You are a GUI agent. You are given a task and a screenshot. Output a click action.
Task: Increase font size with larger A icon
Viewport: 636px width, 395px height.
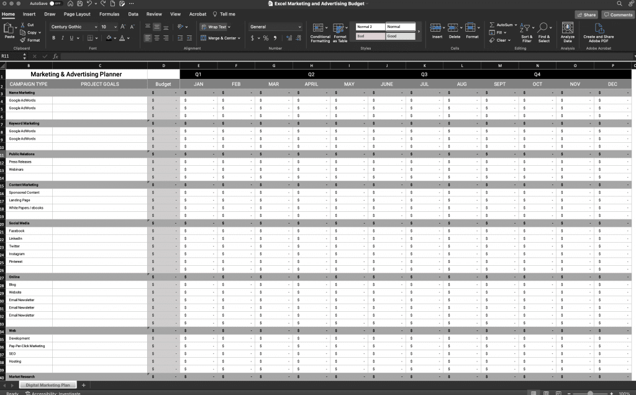tap(122, 27)
